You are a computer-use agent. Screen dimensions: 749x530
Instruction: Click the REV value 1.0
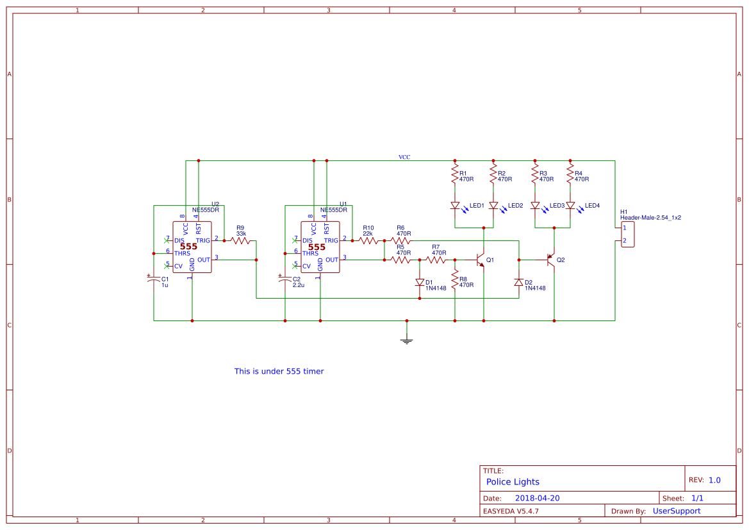714,480
